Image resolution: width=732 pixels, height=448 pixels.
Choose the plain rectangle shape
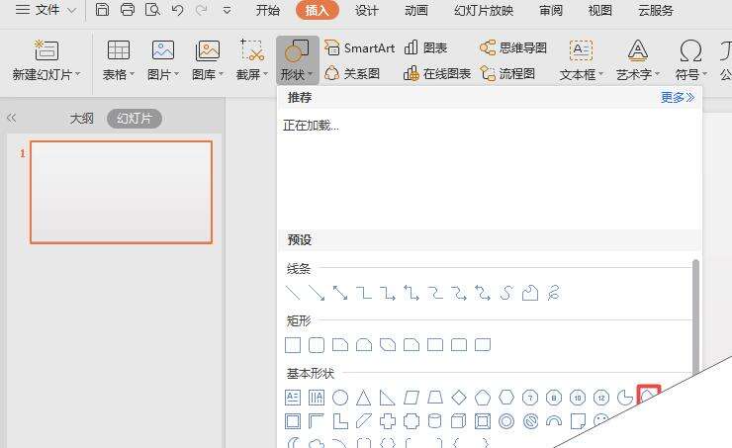click(x=293, y=345)
